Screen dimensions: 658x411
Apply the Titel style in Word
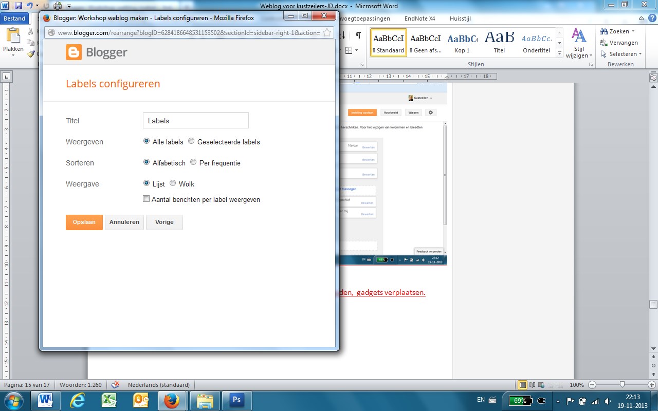(499, 42)
